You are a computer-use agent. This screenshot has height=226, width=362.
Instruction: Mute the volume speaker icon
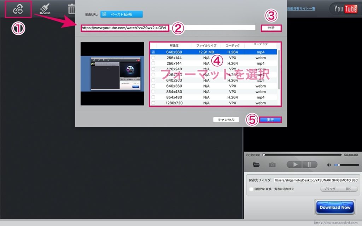pyautogui.click(x=329, y=165)
